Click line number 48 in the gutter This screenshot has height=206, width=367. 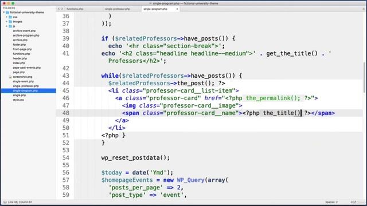coord(66,113)
